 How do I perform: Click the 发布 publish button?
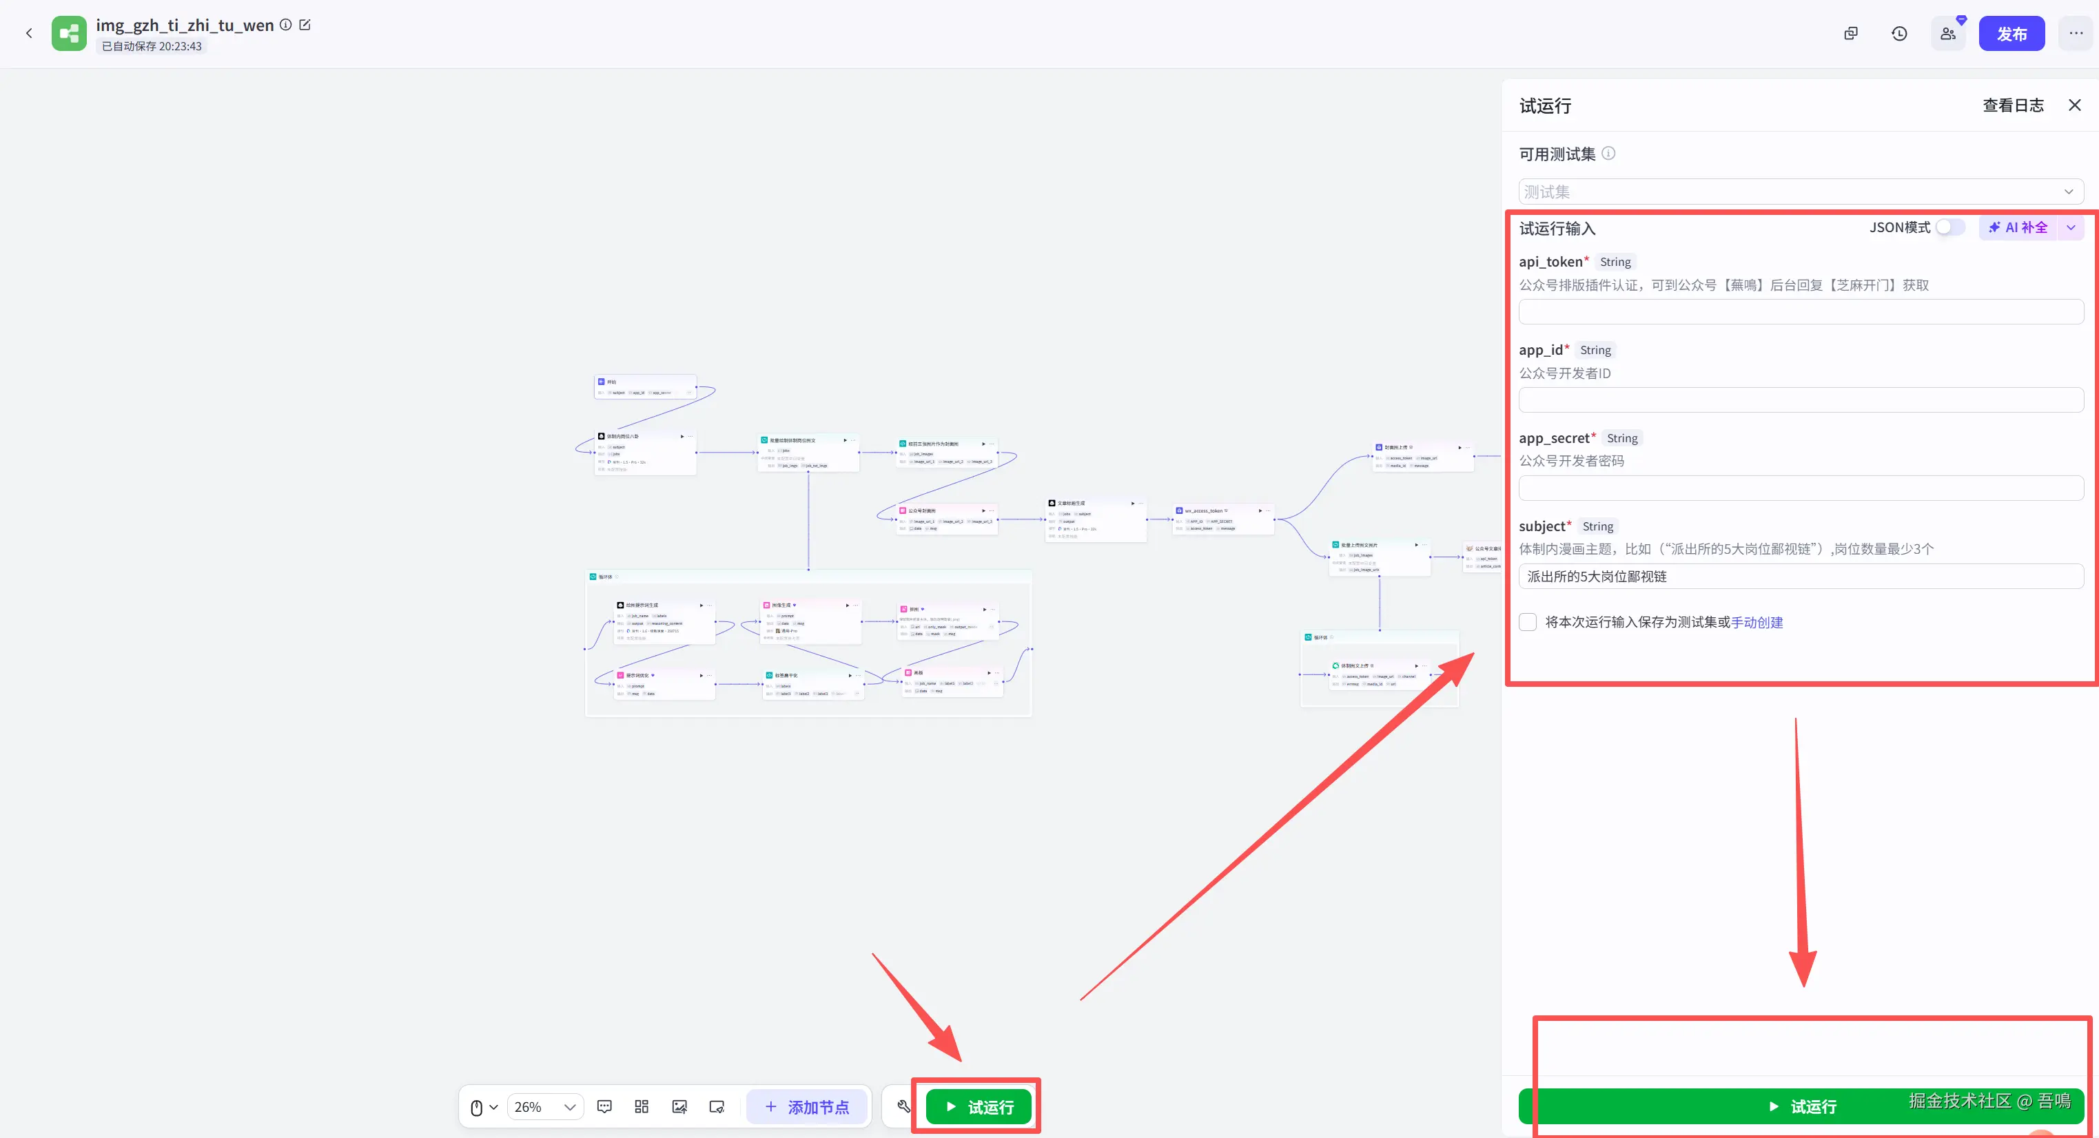click(x=2011, y=33)
